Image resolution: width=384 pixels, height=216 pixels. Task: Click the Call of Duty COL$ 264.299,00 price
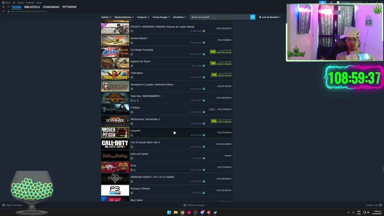coord(224,144)
